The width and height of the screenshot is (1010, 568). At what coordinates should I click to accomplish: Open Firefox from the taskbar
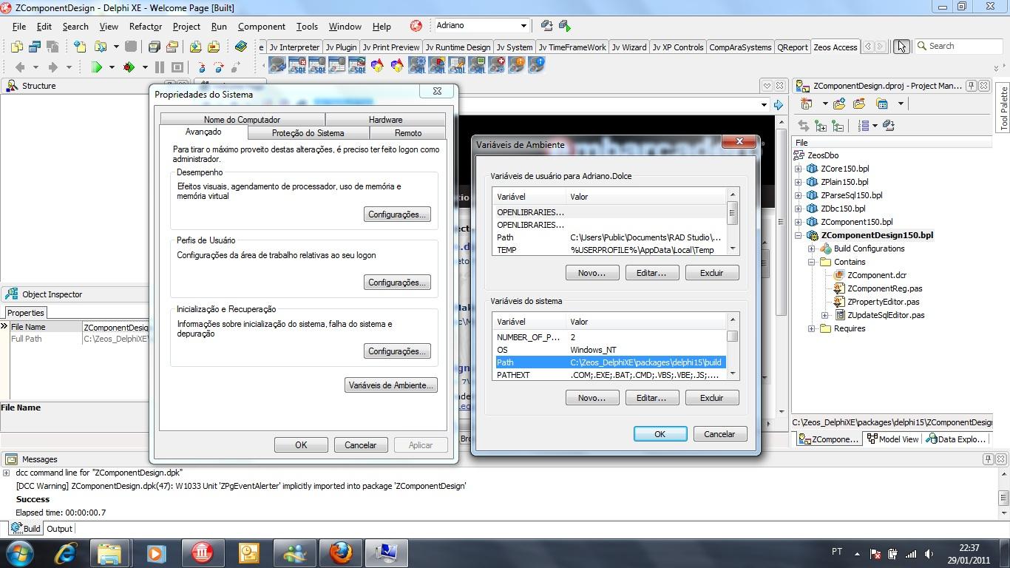341,553
